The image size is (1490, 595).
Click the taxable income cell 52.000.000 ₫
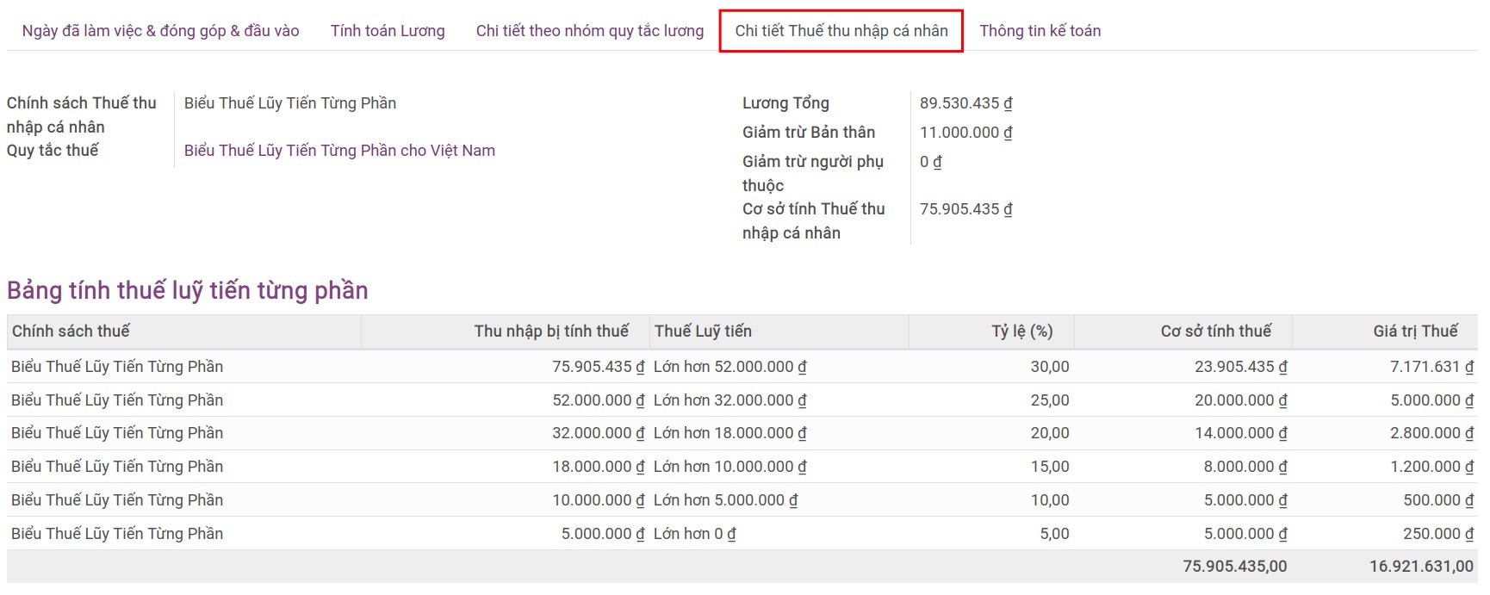pyautogui.click(x=599, y=400)
